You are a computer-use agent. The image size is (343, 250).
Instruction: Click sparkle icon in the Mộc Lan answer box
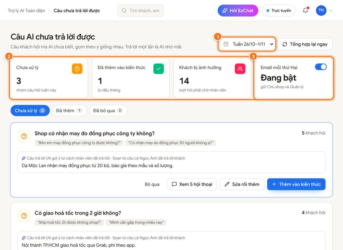point(24,158)
